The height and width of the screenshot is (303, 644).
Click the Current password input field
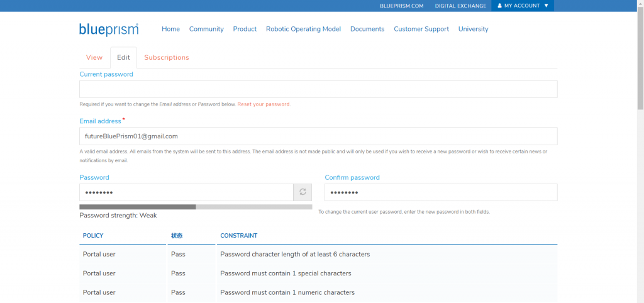point(318,89)
